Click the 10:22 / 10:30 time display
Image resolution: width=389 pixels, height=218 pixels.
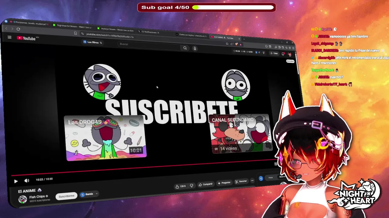pos(44,180)
